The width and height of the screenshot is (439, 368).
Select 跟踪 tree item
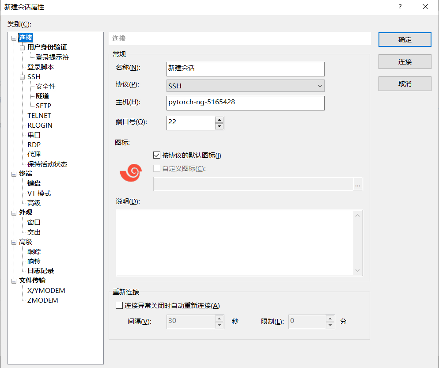coord(34,251)
